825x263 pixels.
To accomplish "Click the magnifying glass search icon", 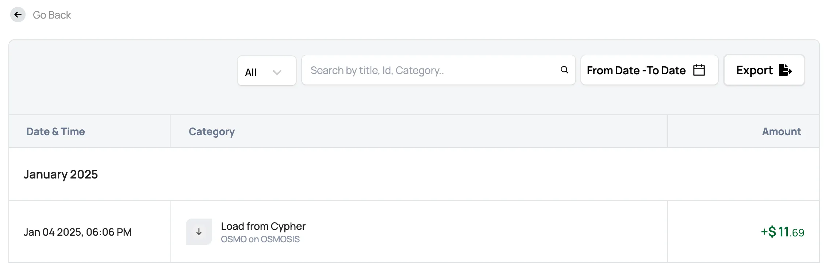I will pos(564,70).
